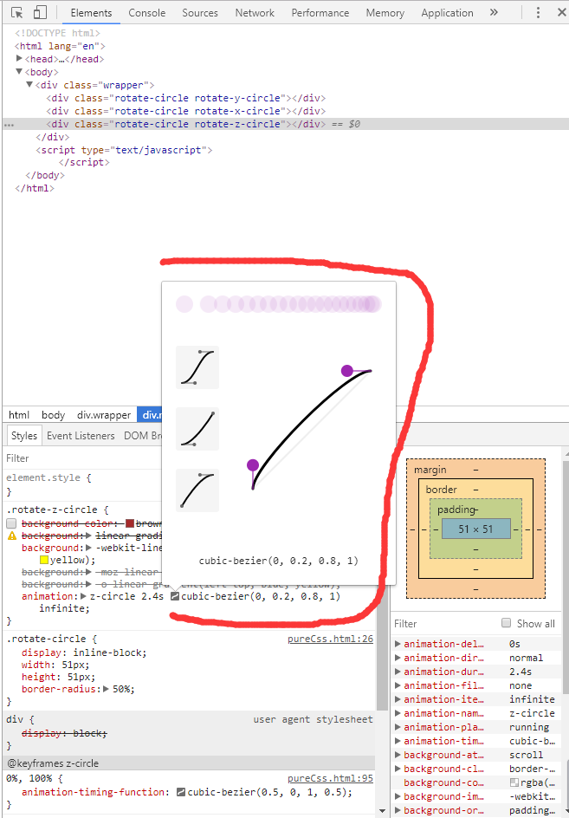Open bezier editor icon in animation rule
Viewport: 569px width, 818px height.
[175, 596]
